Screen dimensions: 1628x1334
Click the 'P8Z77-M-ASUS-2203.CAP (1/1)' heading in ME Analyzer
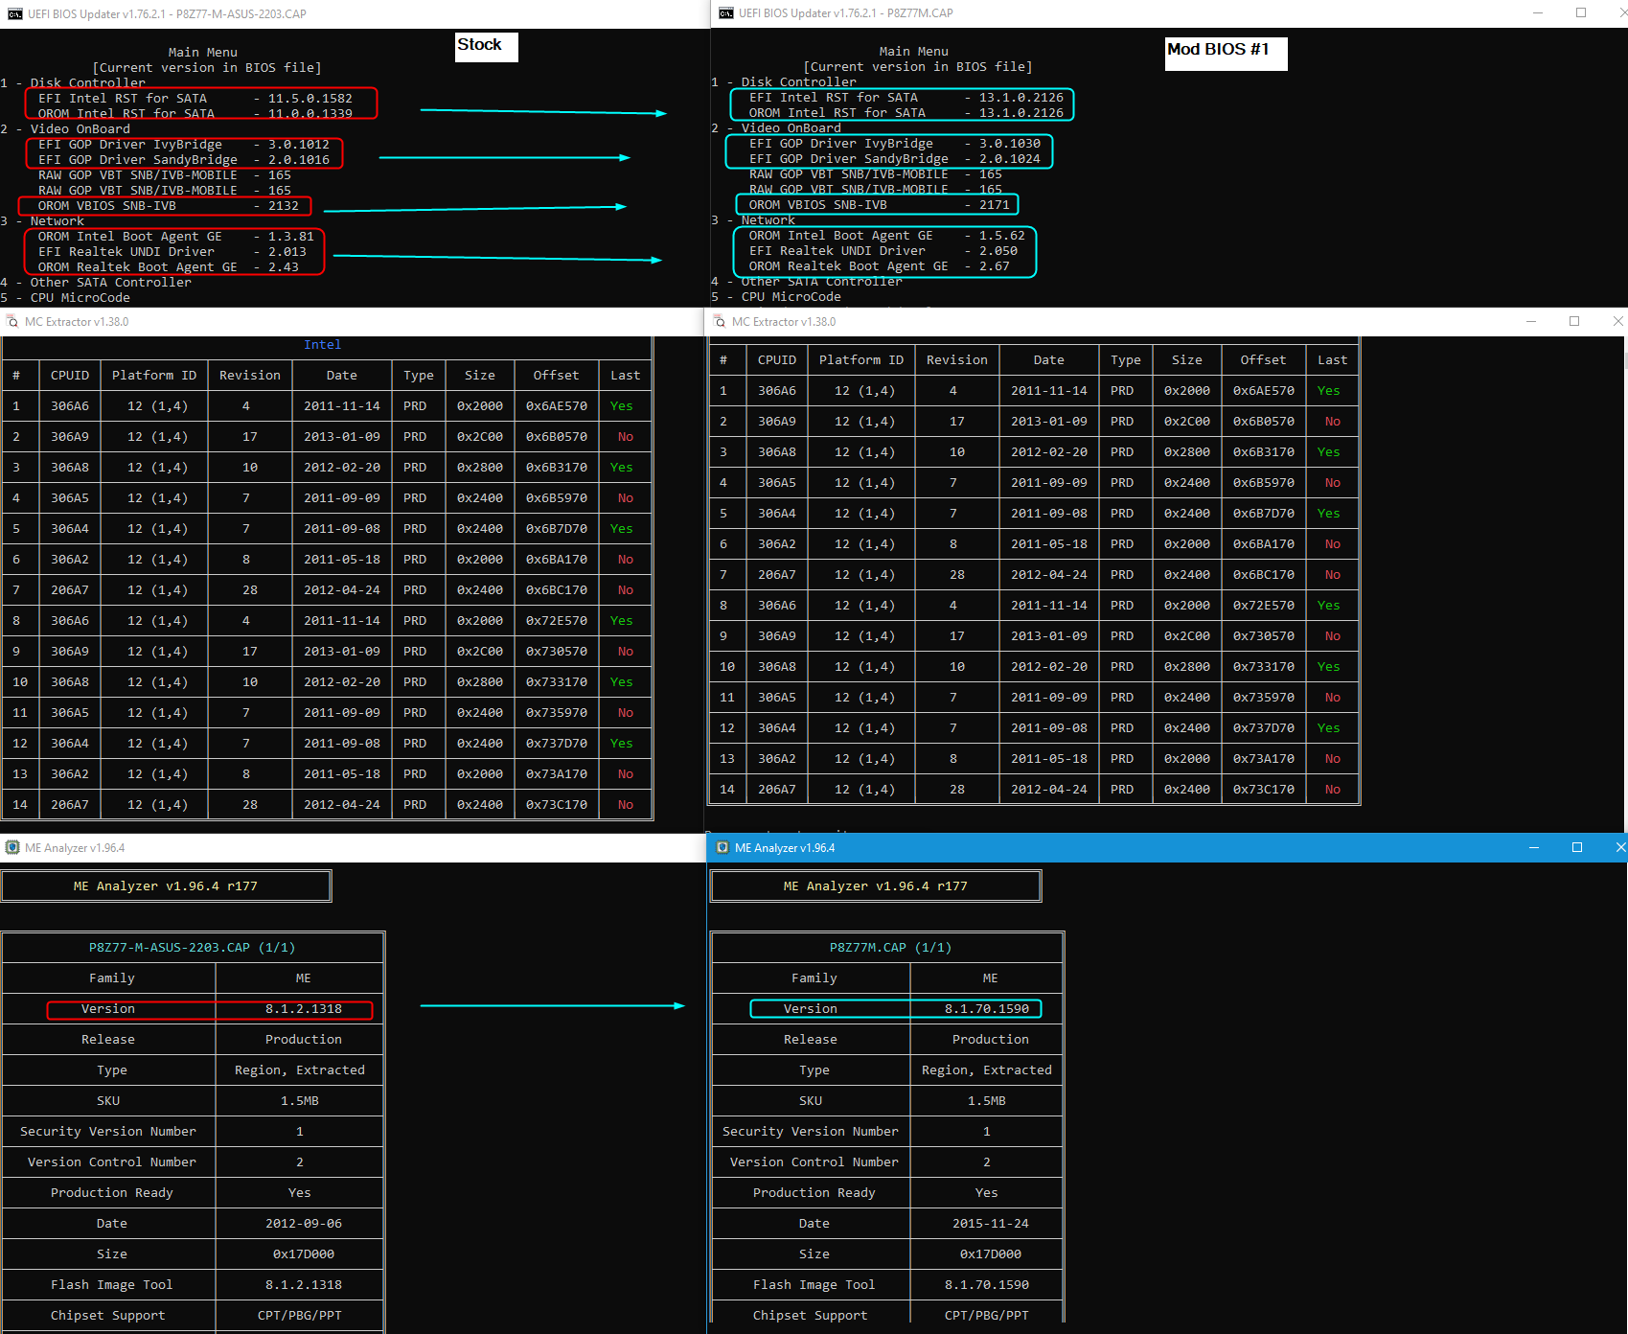(193, 948)
